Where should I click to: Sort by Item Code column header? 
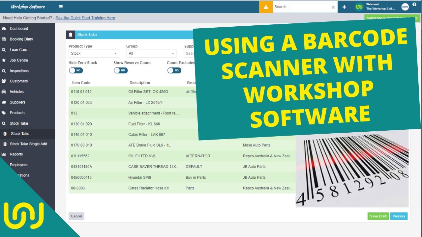coord(81,83)
